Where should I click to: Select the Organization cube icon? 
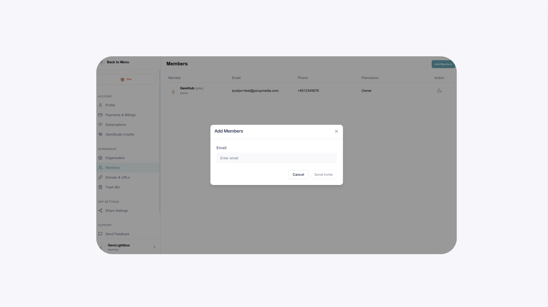tap(100, 158)
